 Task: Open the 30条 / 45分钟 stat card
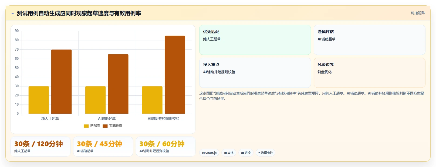click(103, 147)
